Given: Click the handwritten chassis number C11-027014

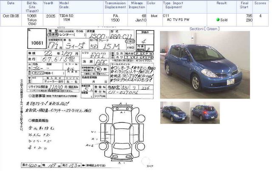Looking at the screenshot, I should [123, 92].
